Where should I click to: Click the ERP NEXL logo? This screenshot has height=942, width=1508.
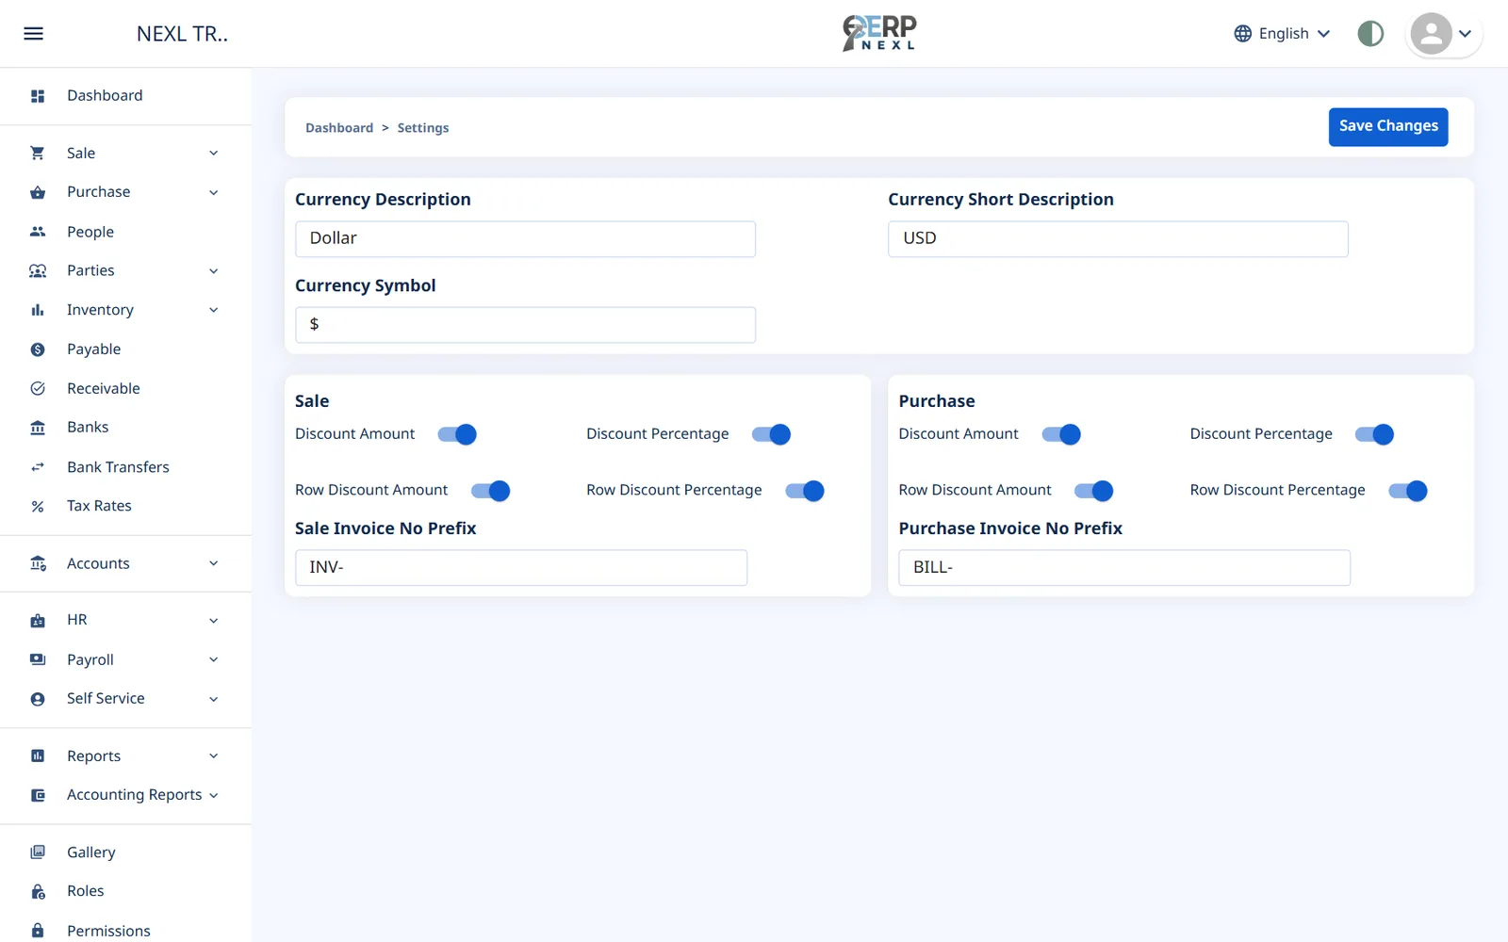[879, 33]
